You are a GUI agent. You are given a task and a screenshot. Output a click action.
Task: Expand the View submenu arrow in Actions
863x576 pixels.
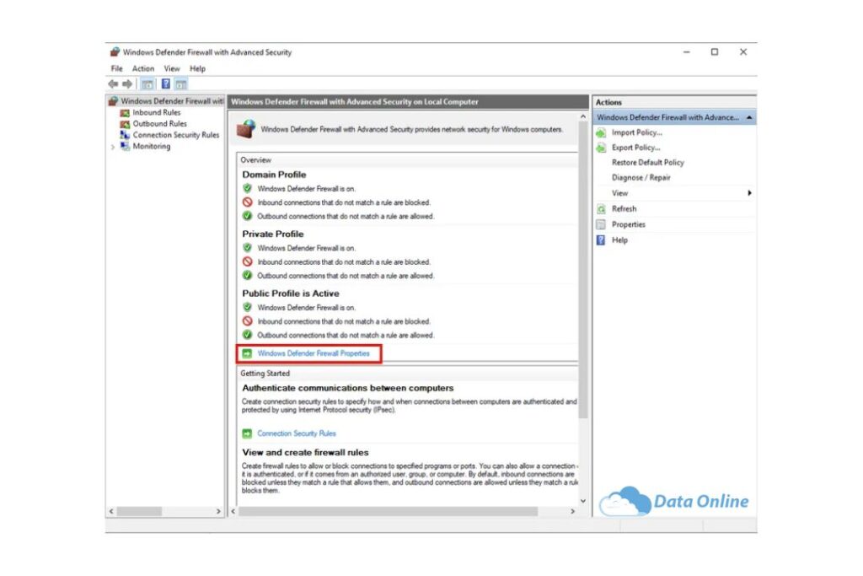point(749,193)
